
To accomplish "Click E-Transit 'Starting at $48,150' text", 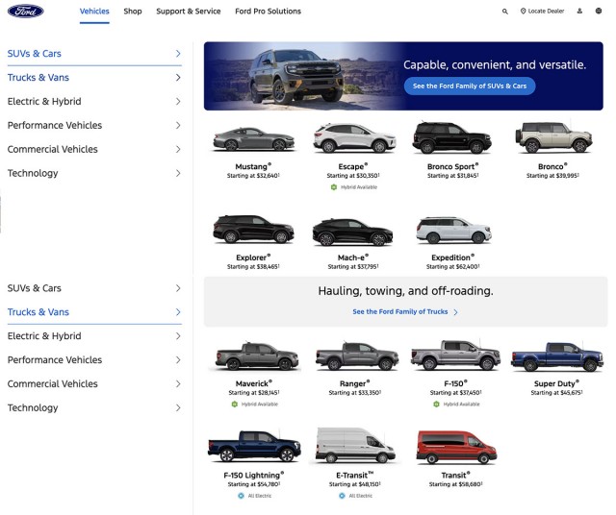I will [355, 484].
